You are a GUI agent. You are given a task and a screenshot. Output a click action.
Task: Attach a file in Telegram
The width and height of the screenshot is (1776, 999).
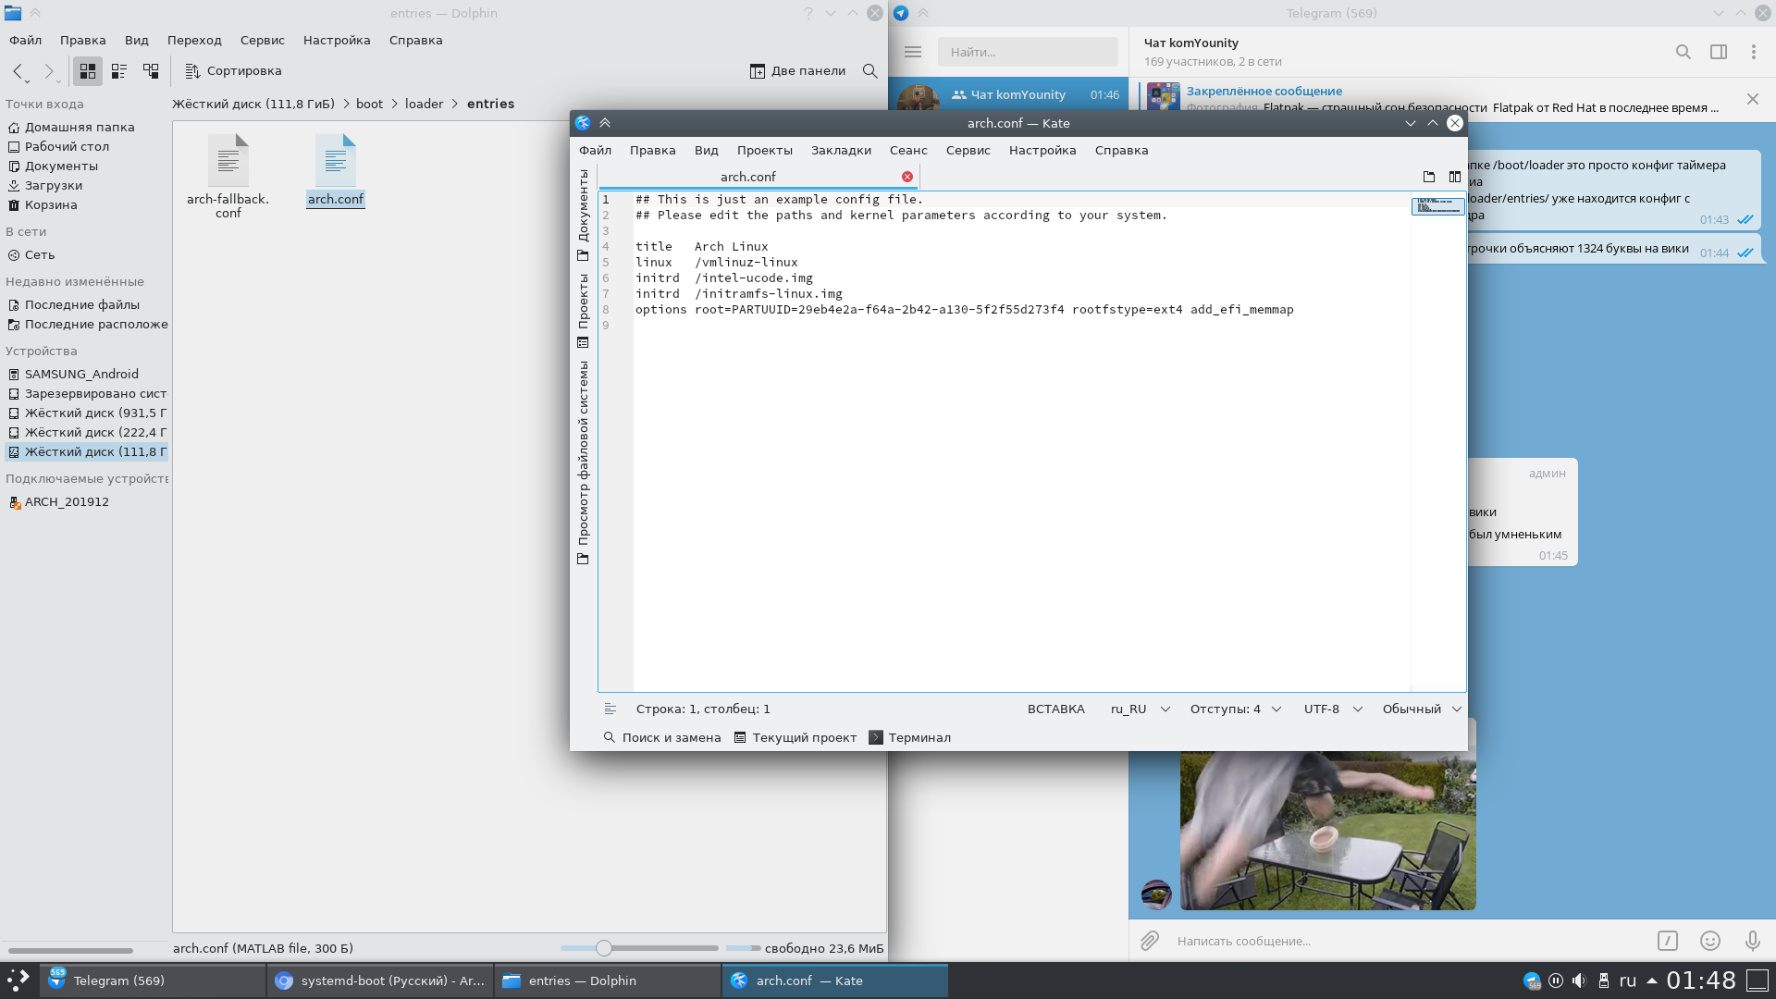pos(1150,941)
